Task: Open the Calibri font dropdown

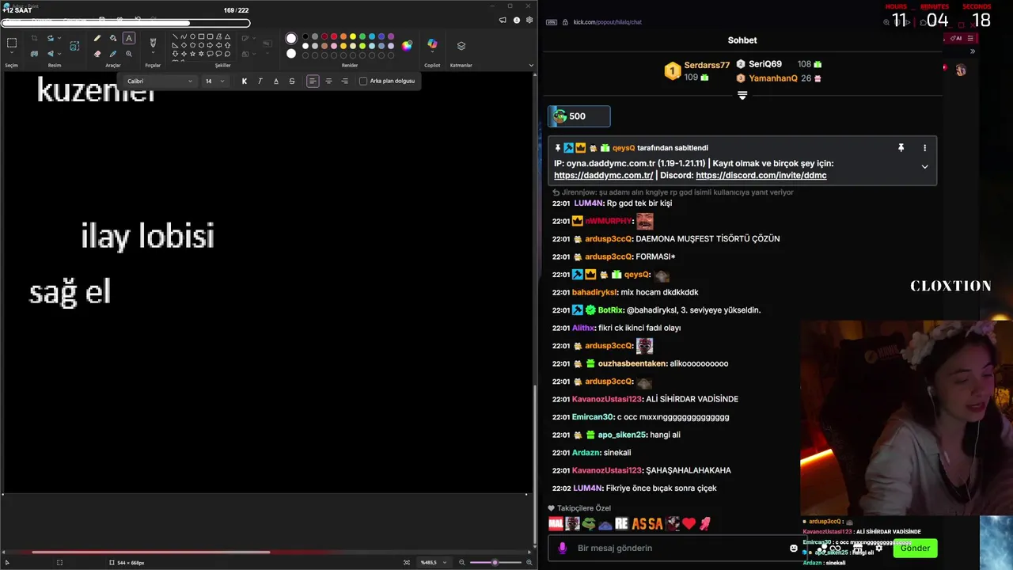Action: (159, 81)
